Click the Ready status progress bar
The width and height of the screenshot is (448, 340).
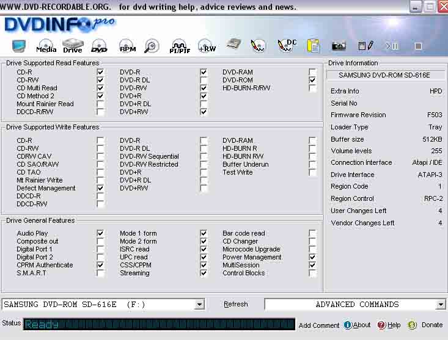coord(159,324)
